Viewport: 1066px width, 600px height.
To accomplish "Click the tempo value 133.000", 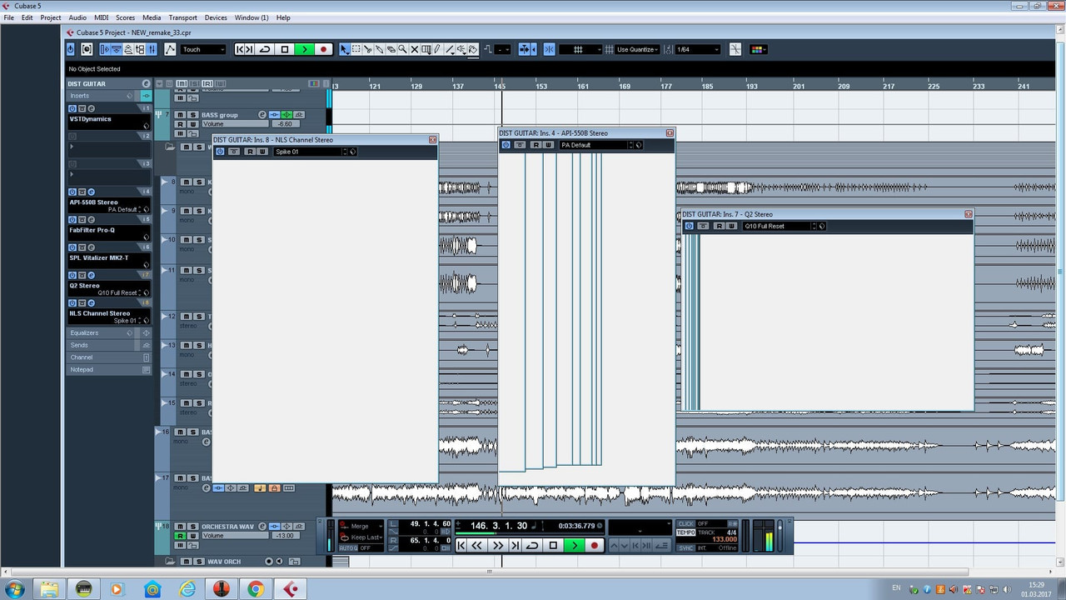I will 724,539.
